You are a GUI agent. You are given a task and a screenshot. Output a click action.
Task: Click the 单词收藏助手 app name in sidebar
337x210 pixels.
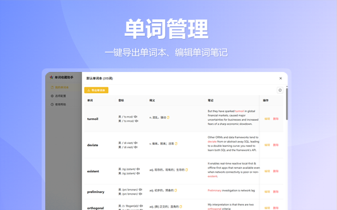(x=64, y=77)
